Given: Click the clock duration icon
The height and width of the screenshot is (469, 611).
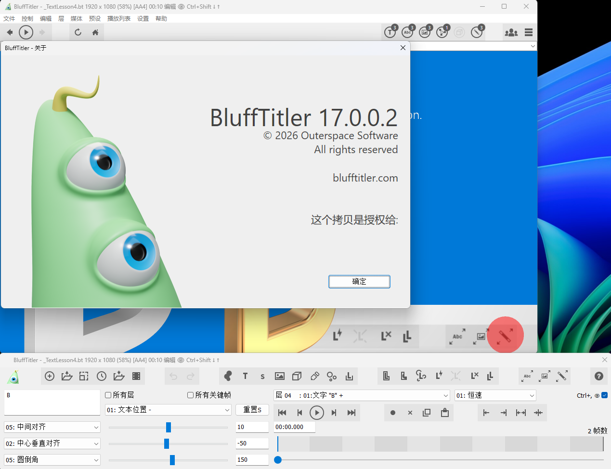Looking at the screenshot, I should 102,376.
